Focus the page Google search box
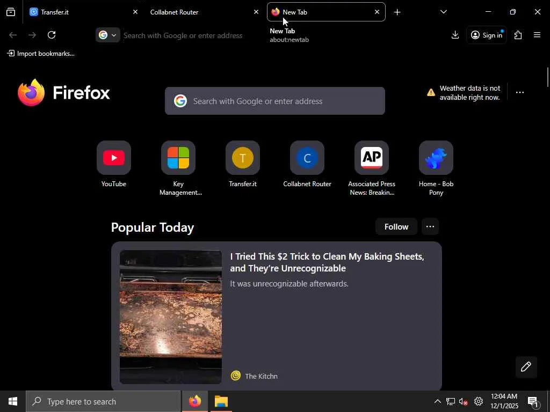Screen dimensions: 550x412 [275, 101]
